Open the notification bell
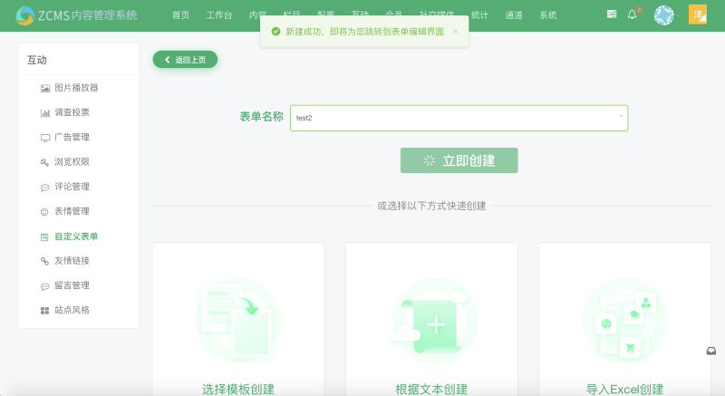This screenshot has width=725, height=396. tap(632, 14)
